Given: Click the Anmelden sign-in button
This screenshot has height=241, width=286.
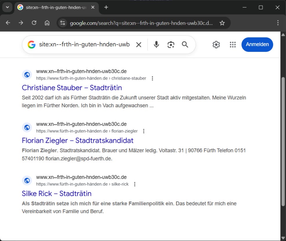Looking at the screenshot, I should pos(257,44).
